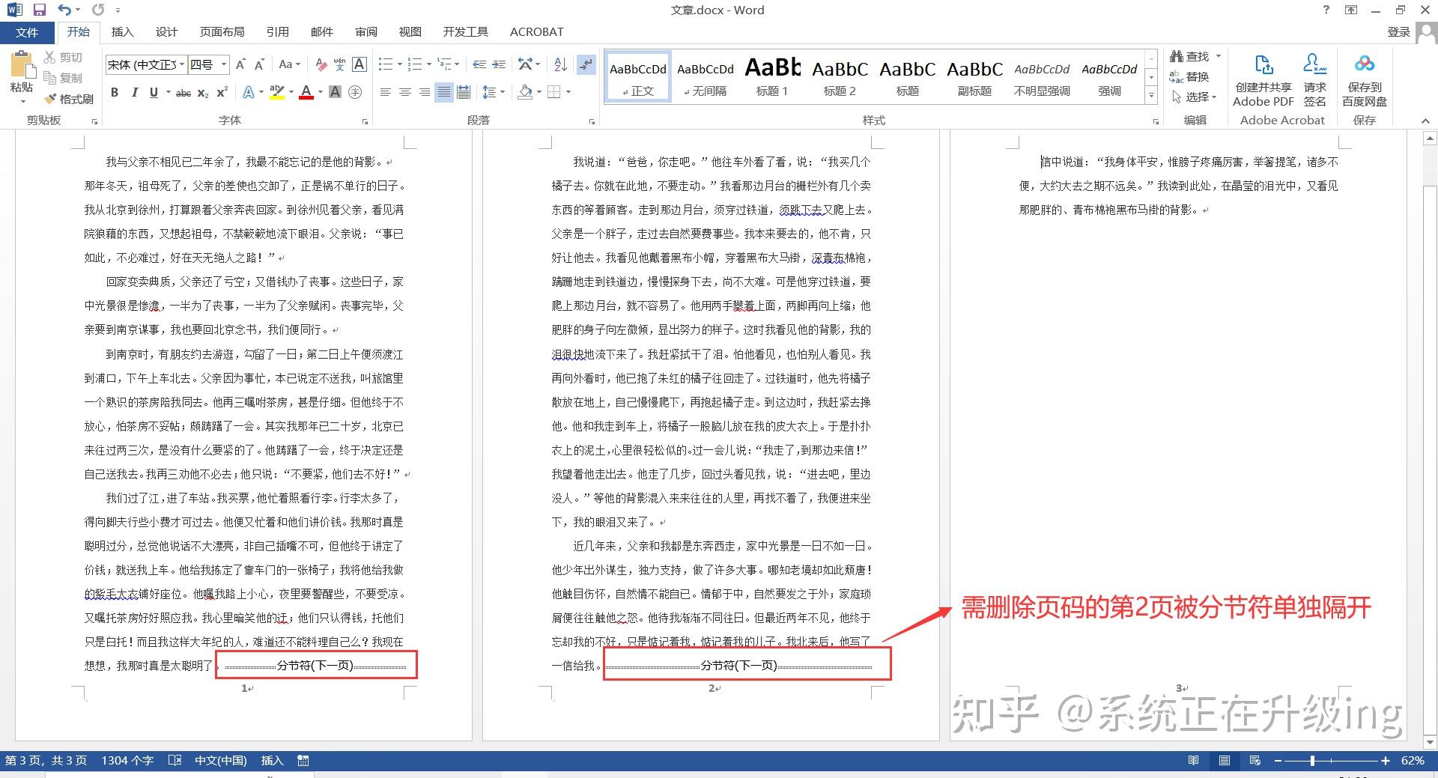Click the Replace (替换) button
Viewport: 1438px width, 778px height.
[1189, 76]
